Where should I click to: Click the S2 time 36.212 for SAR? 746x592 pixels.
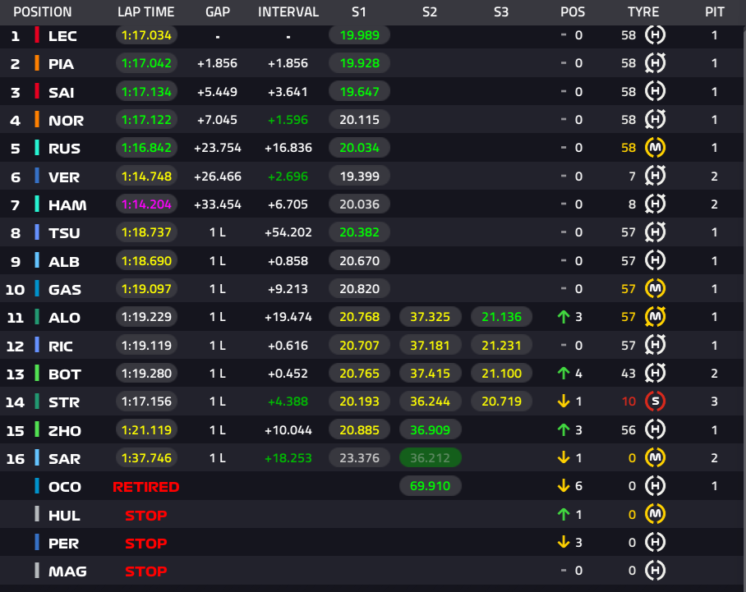(x=430, y=458)
